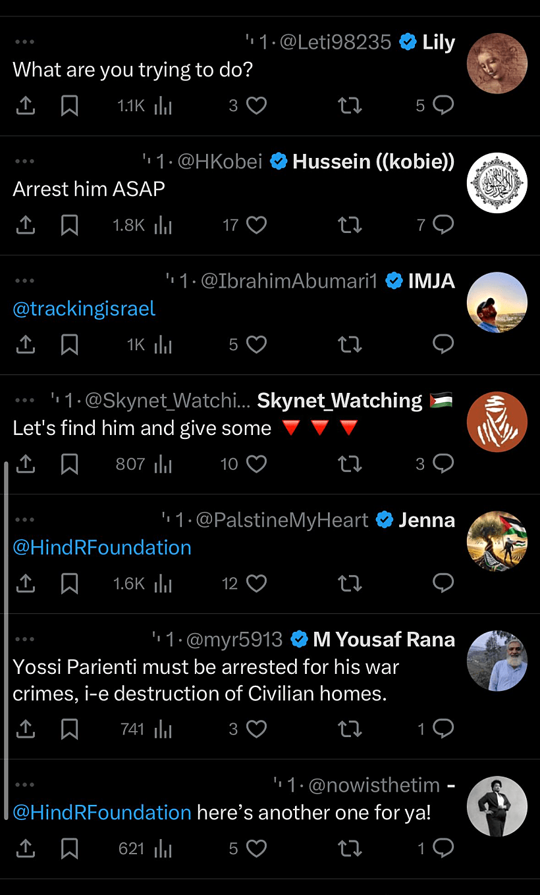Like the nowisthetim reply

tap(256, 849)
